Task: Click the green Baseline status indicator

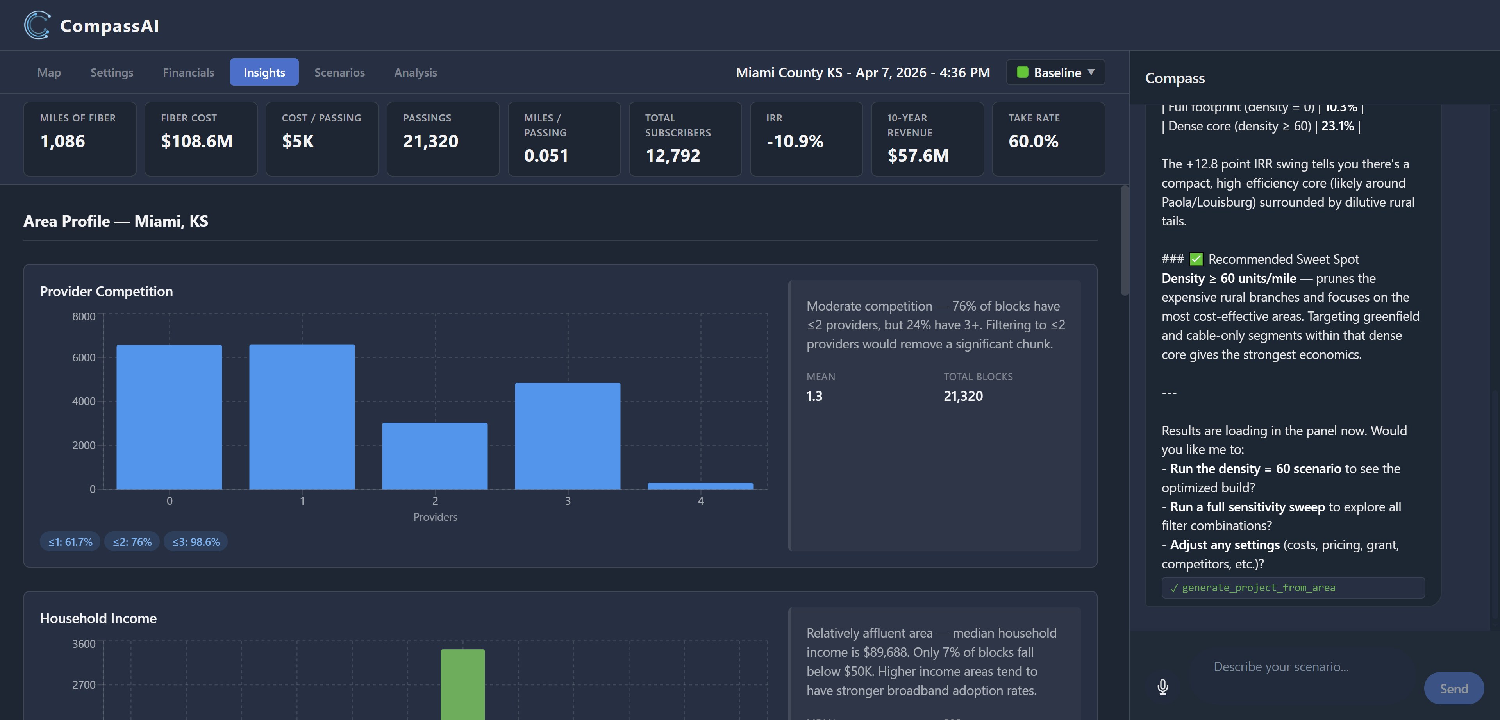Action: pyautogui.click(x=1022, y=72)
